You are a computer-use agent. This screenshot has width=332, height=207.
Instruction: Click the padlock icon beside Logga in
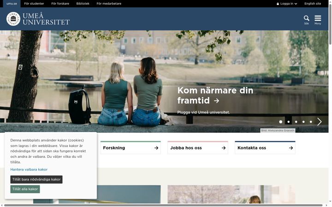(x=278, y=4)
